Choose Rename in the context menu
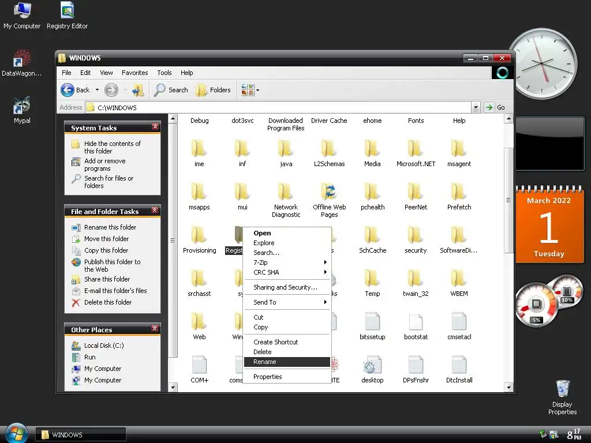This screenshot has width=591, height=443. pyautogui.click(x=287, y=362)
